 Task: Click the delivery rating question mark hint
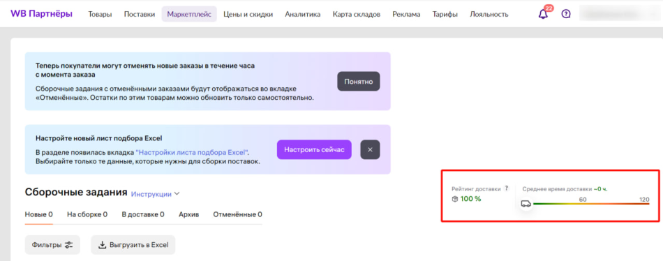507,188
